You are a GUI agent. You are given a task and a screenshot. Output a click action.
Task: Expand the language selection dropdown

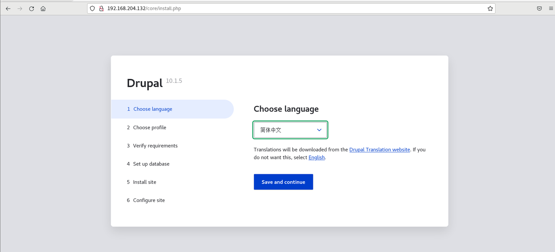pyautogui.click(x=290, y=130)
